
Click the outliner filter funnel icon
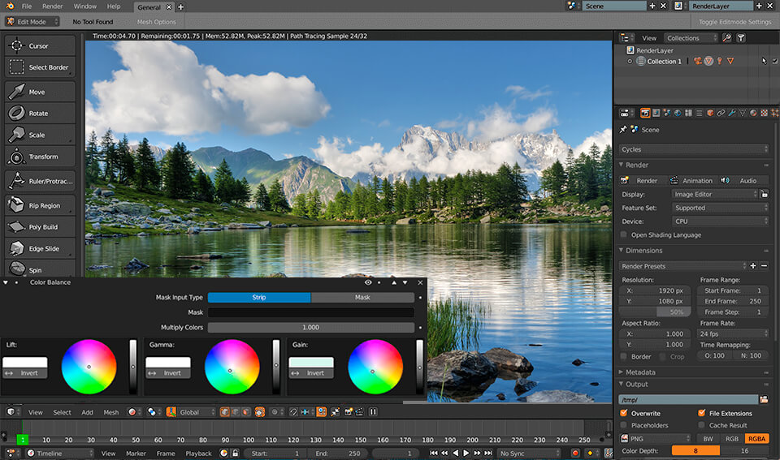pos(741,38)
